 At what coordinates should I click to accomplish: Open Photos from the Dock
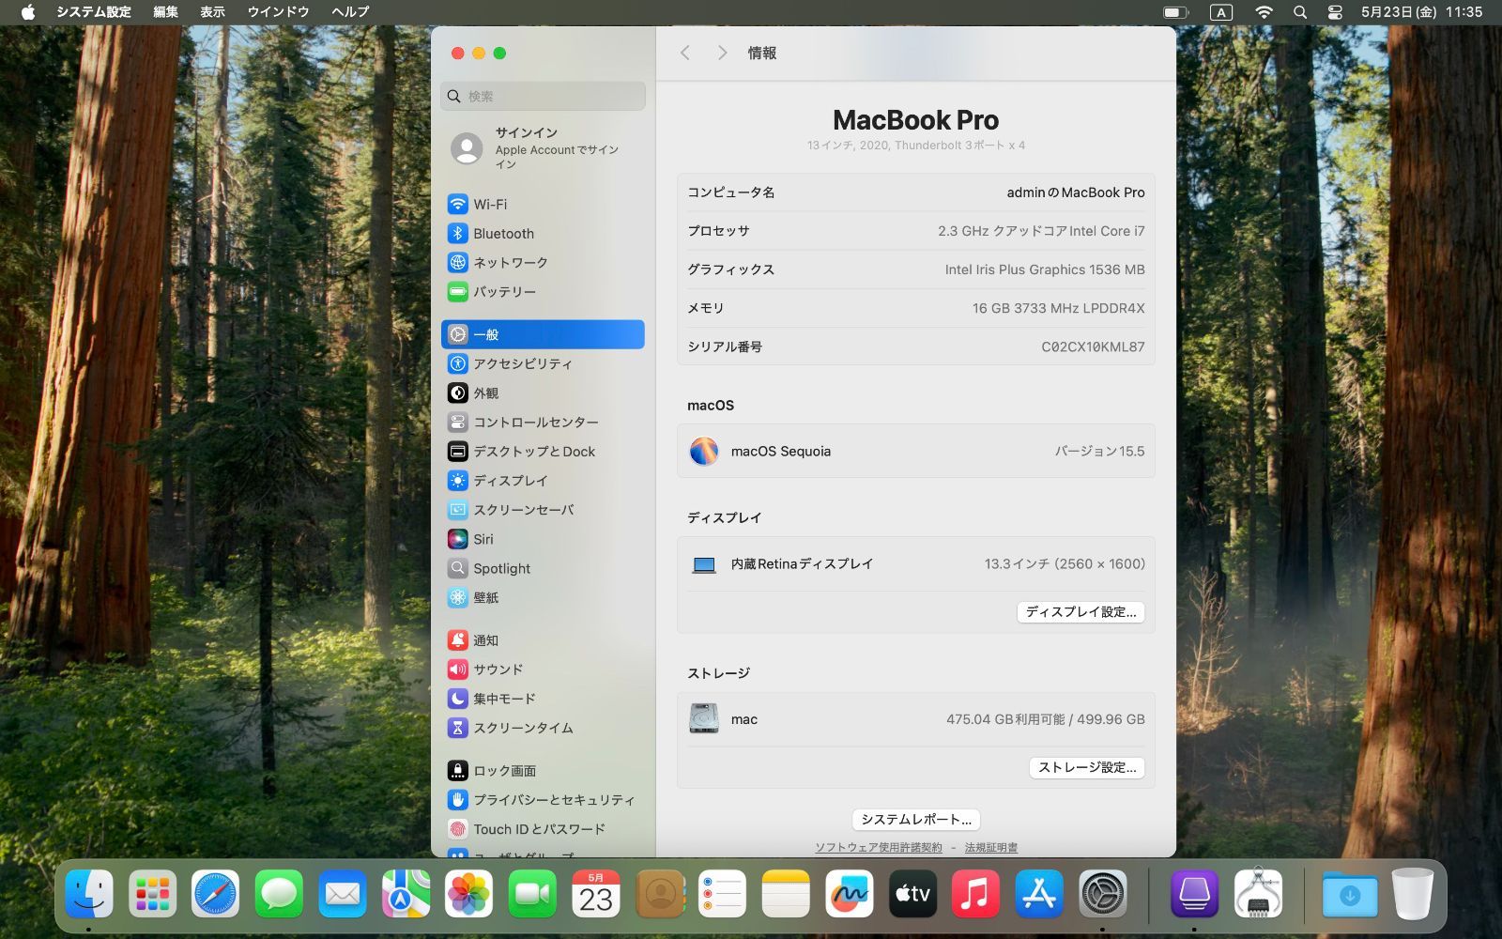coord(468,893)
